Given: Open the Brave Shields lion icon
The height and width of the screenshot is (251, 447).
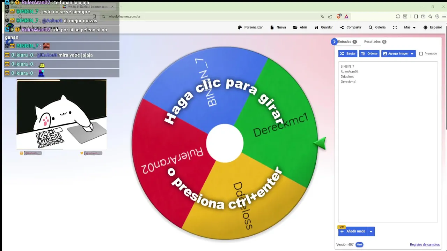Looking at the screenshot, I should click(x=339, y=16).
